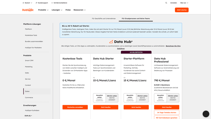This screenshot has height=119, width=211.
Task: Click the HubSpot logo
Action: tap(28, 10)
